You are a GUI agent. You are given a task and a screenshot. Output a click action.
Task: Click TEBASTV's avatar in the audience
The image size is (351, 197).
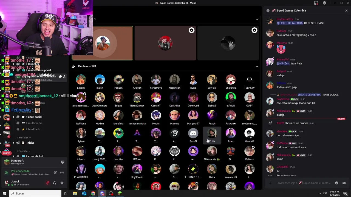click(x=250, y=80)
